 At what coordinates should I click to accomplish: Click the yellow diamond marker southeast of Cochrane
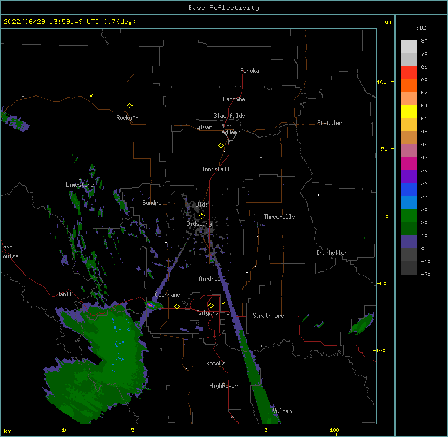(x=177, y=306)
